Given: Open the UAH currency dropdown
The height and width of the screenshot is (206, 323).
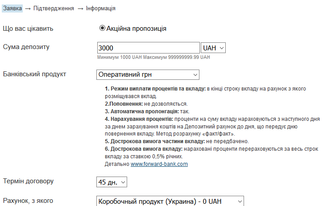Looking at the screenshot, I should point(213,48).
